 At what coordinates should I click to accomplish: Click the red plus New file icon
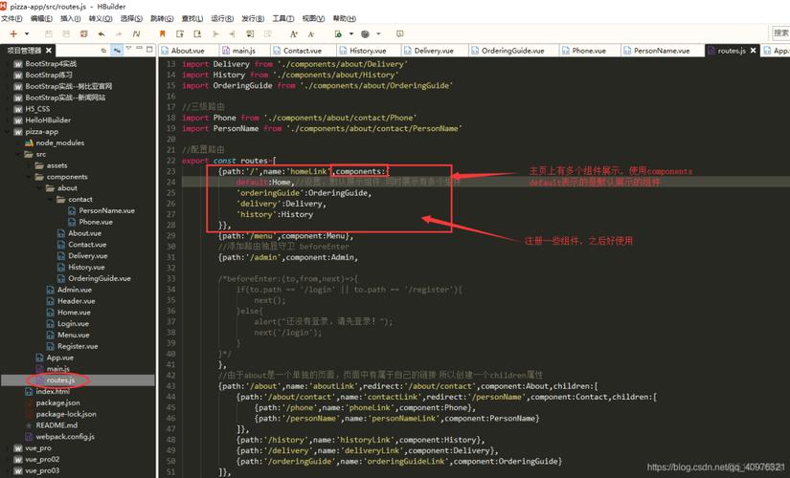pyautogui.click(x=13, y=33)
